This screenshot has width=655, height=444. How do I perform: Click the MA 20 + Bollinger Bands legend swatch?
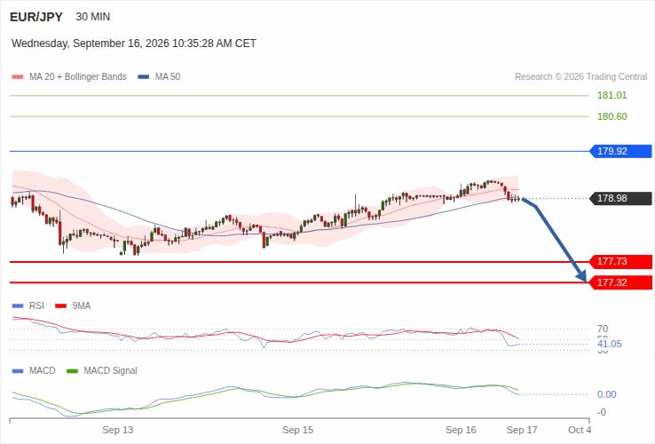click(x=18, y=77)
